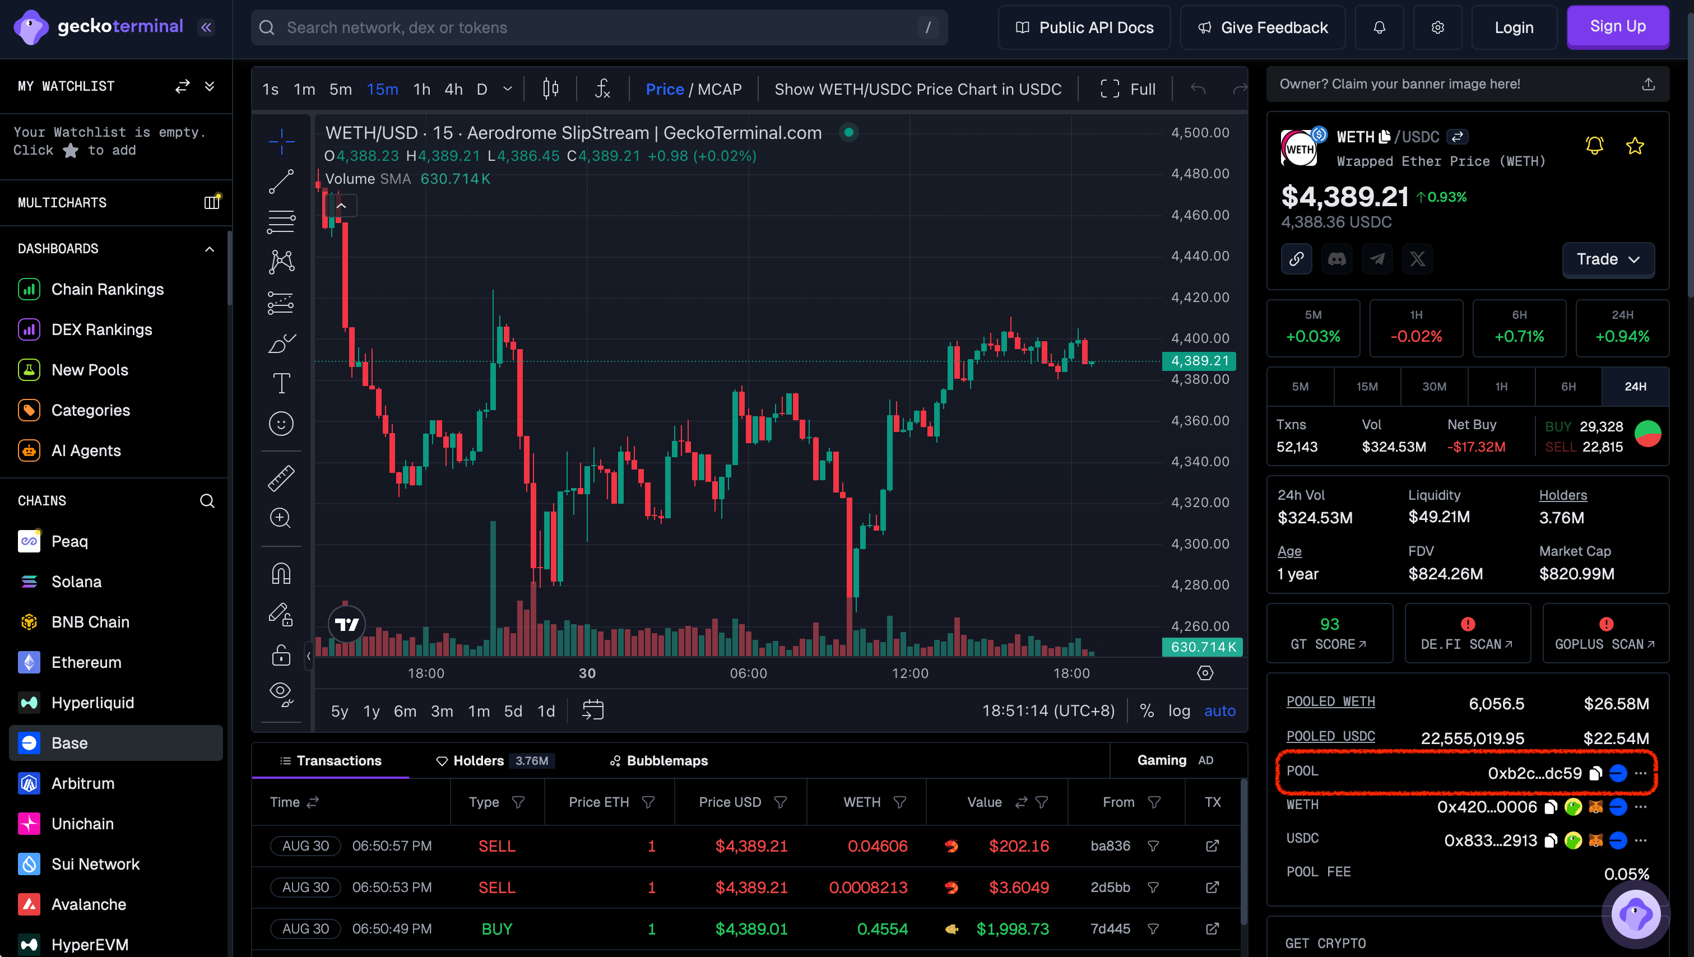This screenshot has height=957, width=1694.
Task: Open the ruler measure tool
Action: [281, 478]
